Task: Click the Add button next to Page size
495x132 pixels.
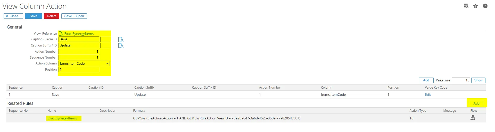Action: click(x=426, y=80)
